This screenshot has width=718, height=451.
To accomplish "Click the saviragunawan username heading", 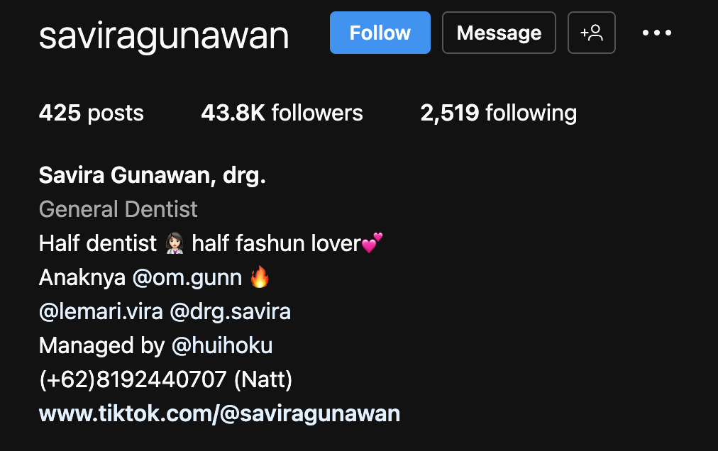I will point(164,35).
